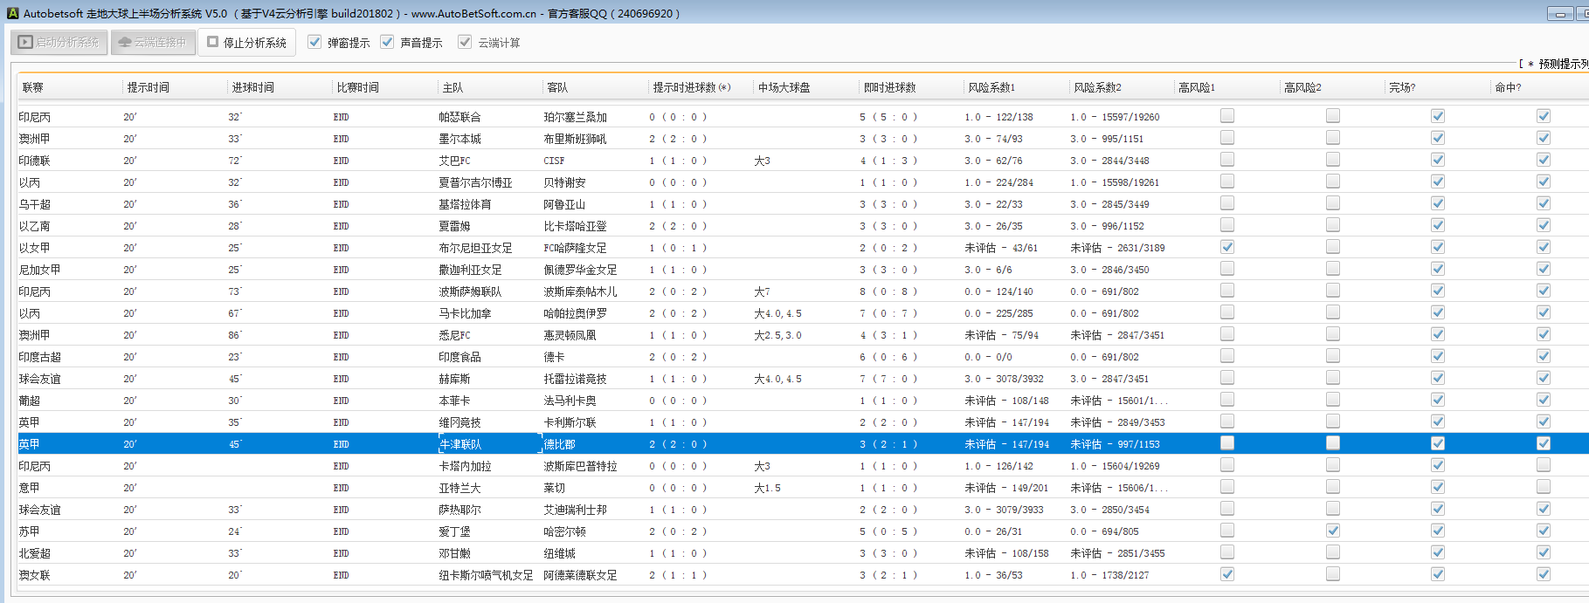Uncheck 完场? in the 牛津联队 row

point(1438,443)
